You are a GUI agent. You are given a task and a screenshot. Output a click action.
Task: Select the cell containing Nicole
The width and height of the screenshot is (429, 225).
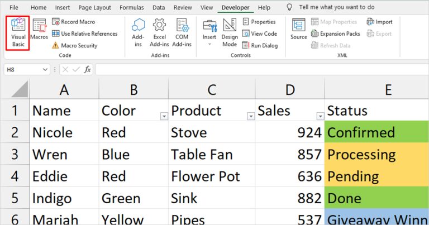coord(64,132)
